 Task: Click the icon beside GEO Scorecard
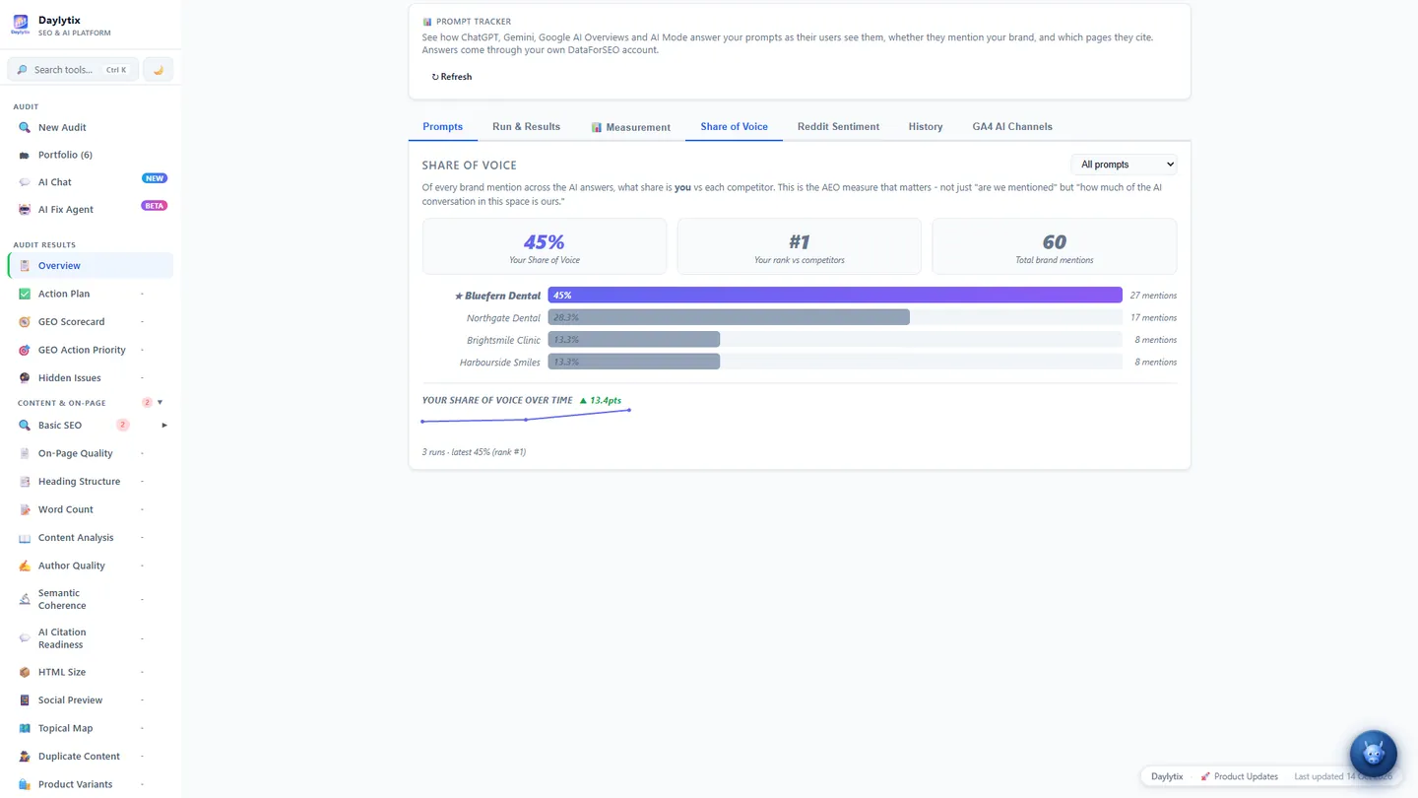point(25,322)
